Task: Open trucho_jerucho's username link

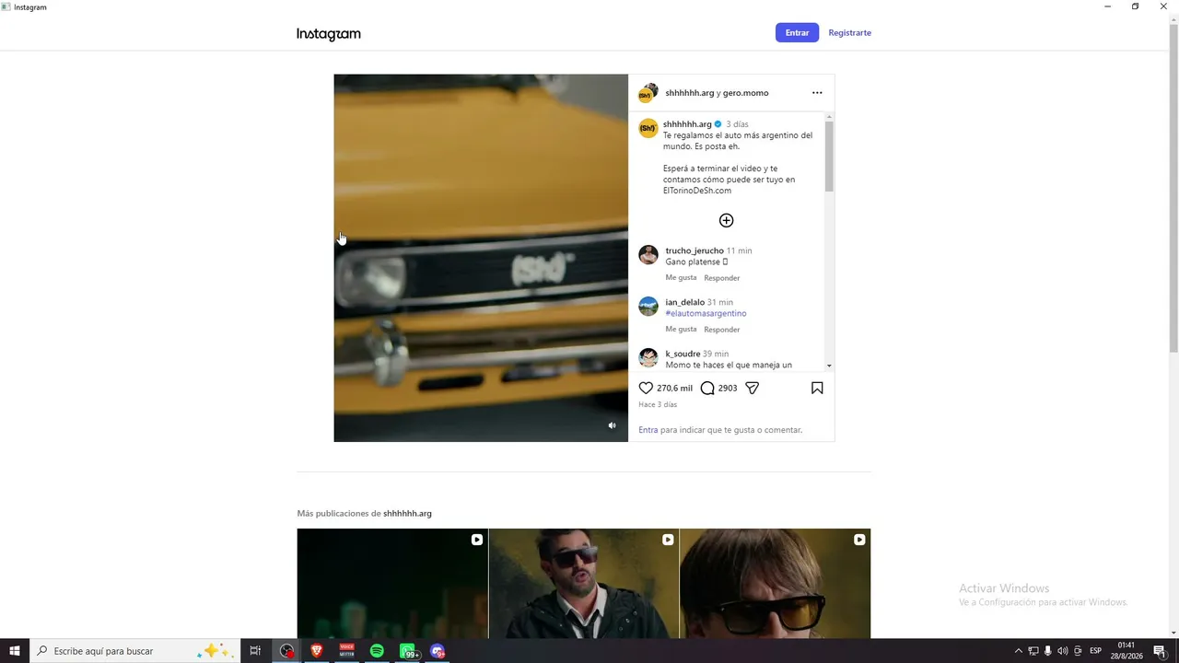Action: tap(695, 250)
